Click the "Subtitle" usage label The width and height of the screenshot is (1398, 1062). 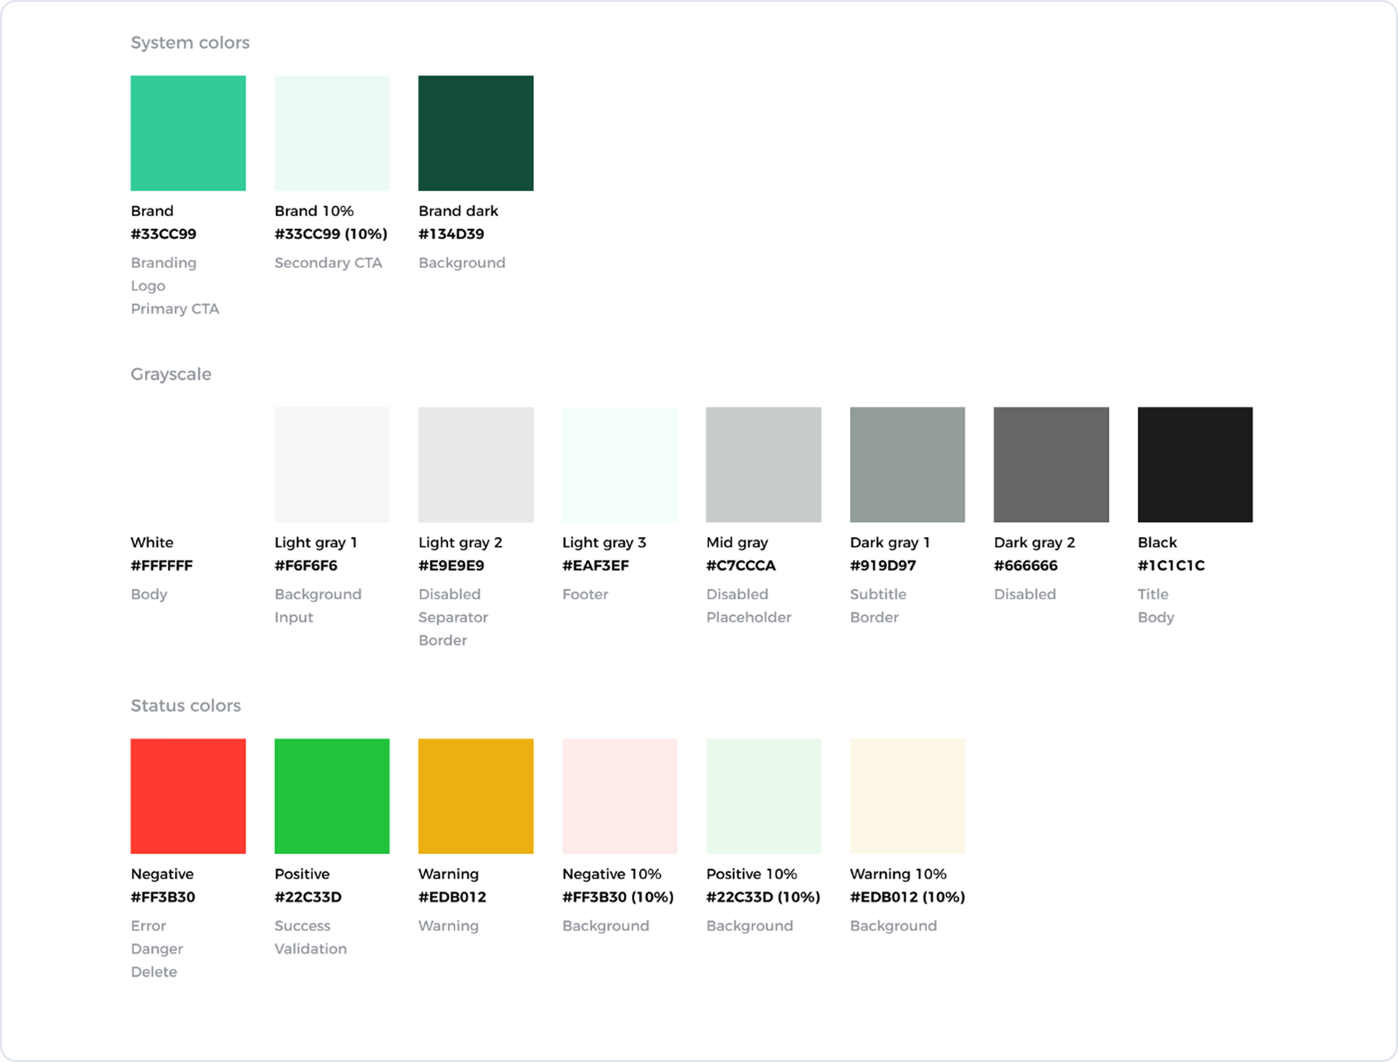pos(877,594)
